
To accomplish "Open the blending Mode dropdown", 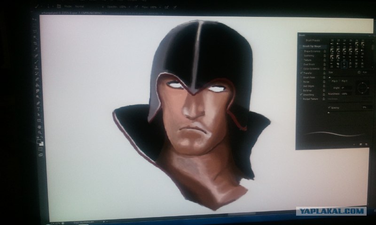I will (89, 7).
